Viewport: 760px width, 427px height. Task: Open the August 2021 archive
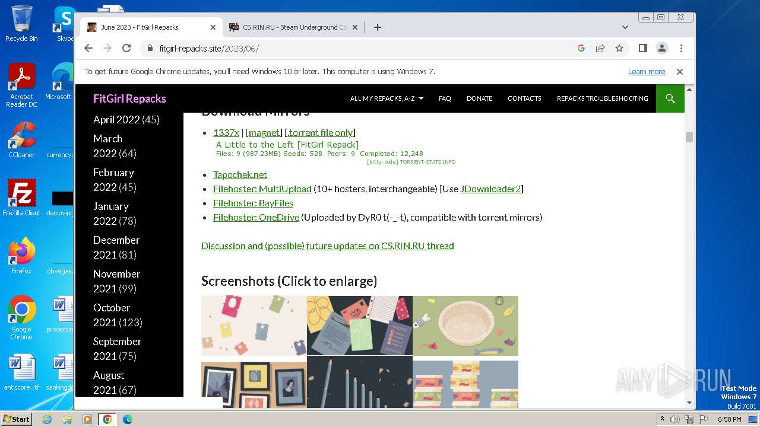109,383
